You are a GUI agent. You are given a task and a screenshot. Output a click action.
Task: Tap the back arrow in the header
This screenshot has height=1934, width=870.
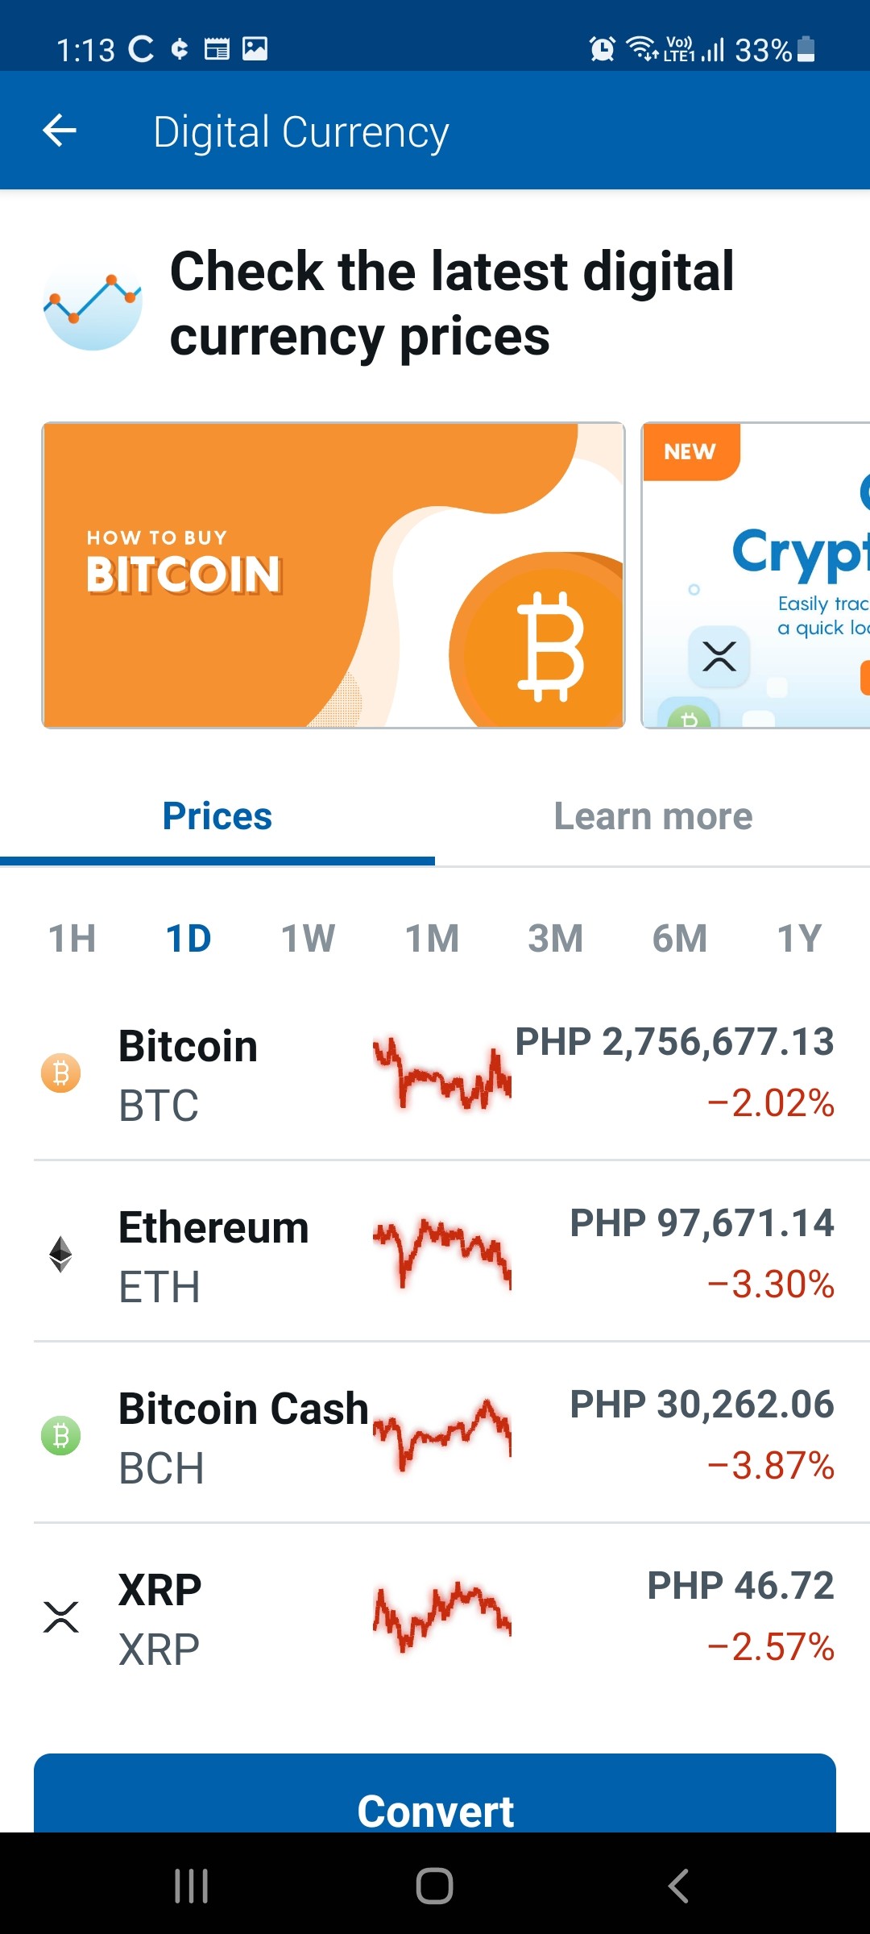(60, 131)
